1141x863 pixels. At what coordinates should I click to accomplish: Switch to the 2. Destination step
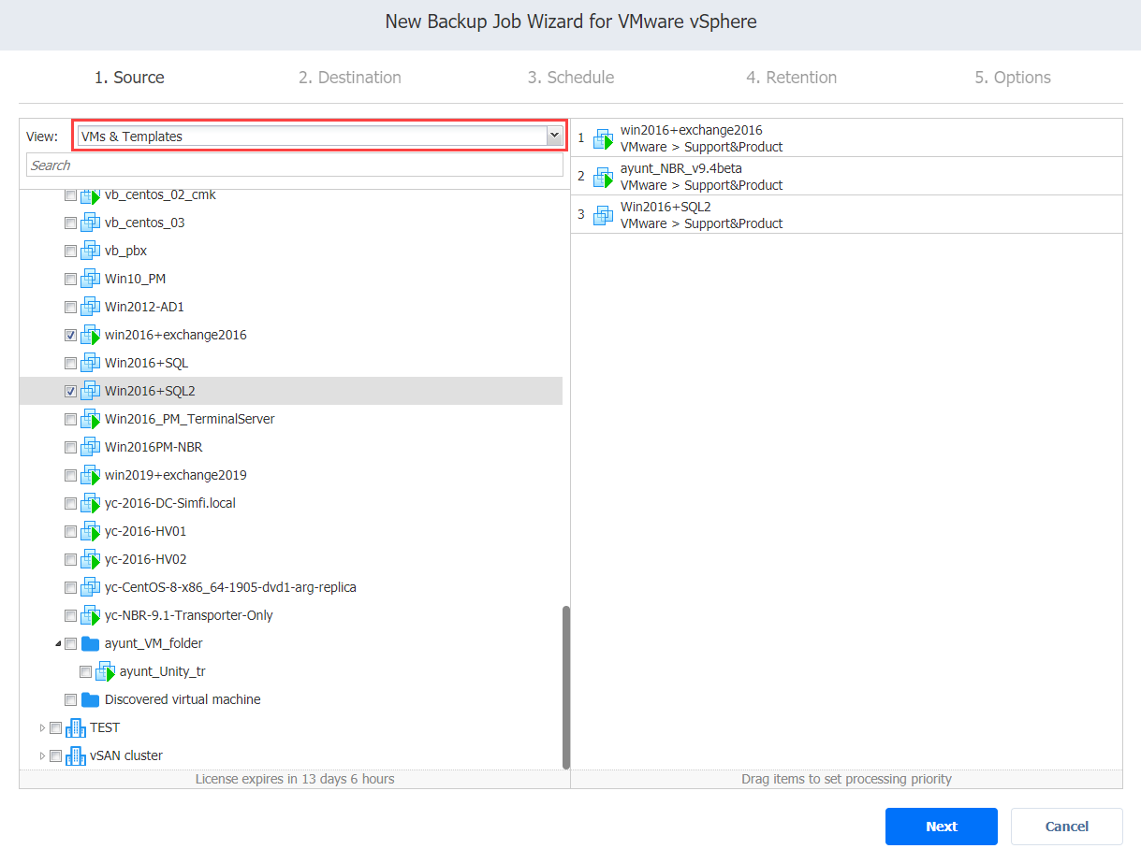pos(350,78)
